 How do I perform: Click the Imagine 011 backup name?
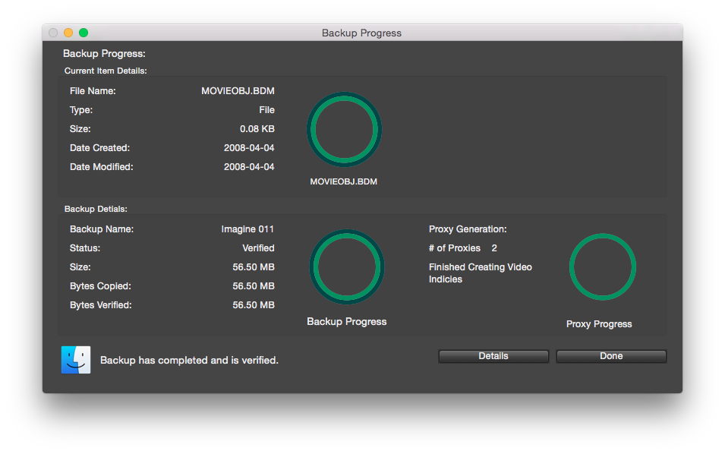click(x=247, y=229)
